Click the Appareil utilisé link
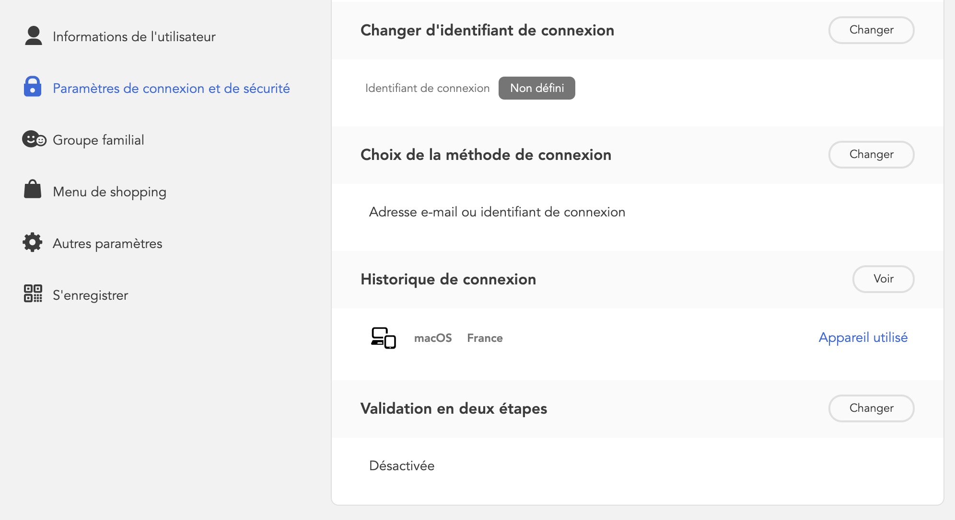This screenshot has width=955, height=520. pyautogui.click(x=863, y=338)
